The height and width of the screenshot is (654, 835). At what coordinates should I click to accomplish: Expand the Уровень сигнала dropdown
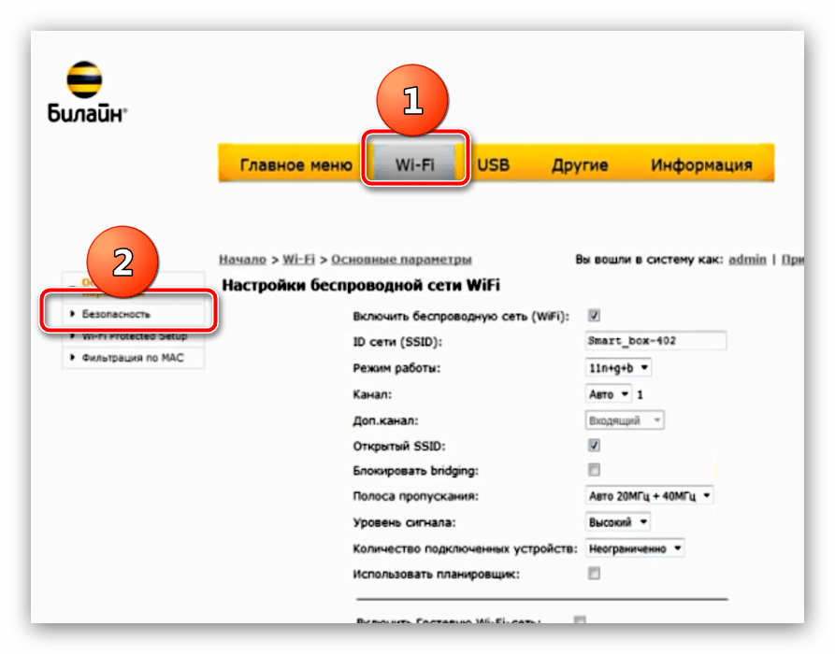click(x=618, y=522)
